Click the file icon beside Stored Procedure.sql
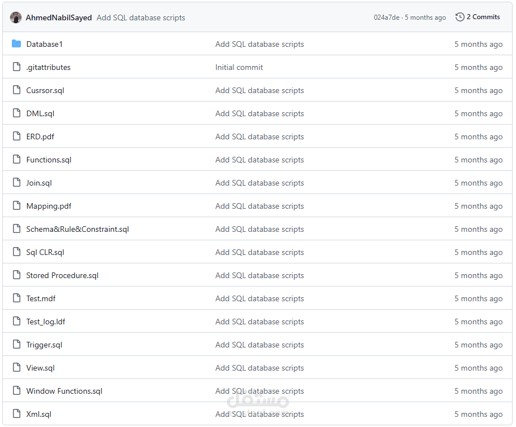 (16, 275)
